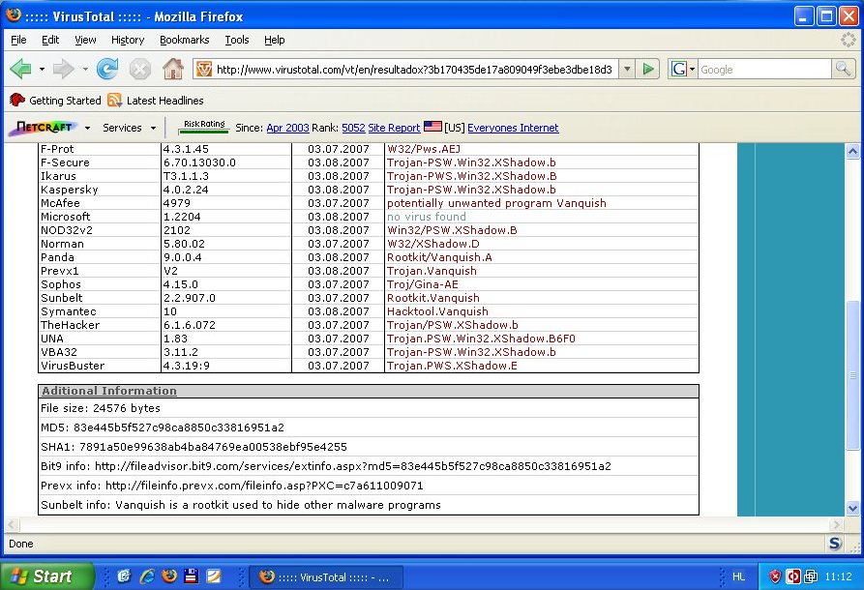Click the notepad quick launch icon
Viewport: 864px width, 590px height.
(213, 576)
